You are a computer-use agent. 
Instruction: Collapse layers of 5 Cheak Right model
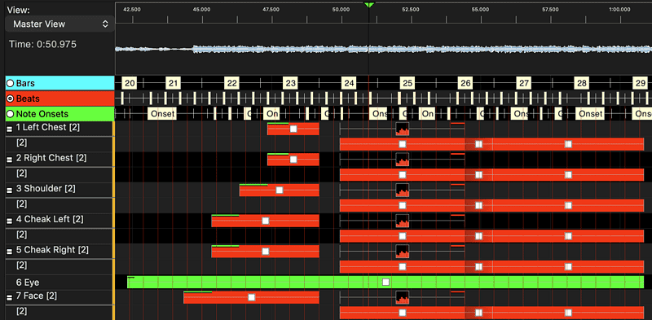tap(9, 252)
